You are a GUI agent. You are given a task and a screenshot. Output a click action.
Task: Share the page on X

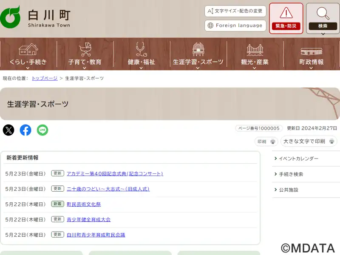8,130
